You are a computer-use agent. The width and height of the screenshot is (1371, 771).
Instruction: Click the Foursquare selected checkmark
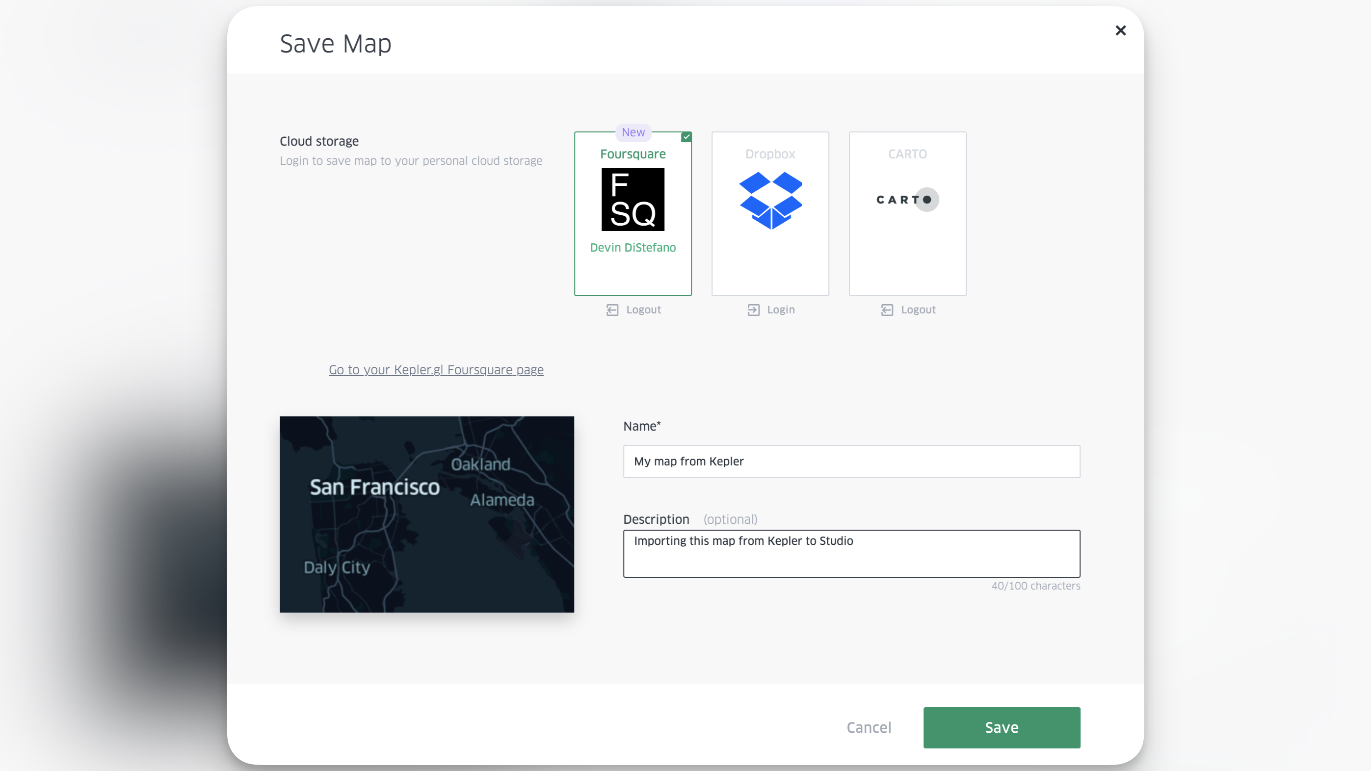(686, 137)
